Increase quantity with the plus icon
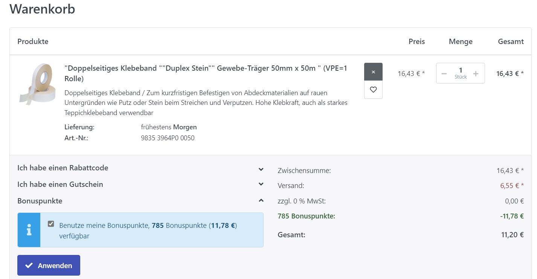537x279 pixels. click(476, 74)
